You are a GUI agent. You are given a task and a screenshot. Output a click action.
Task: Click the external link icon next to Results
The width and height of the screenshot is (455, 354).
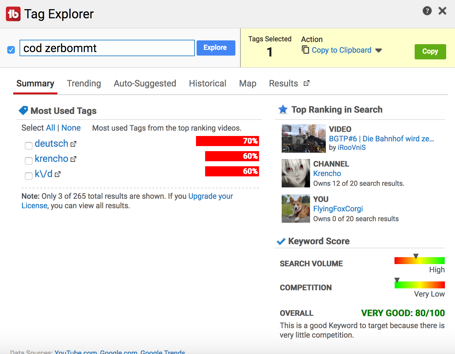307,83
